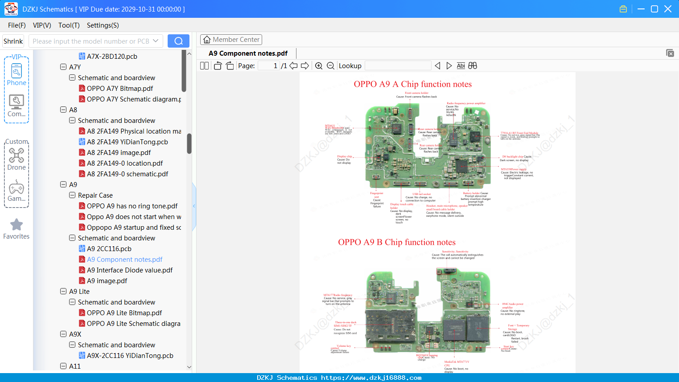Click the file tree vertical scrollbar thumb
Image resolution: width=679 pixels, height=382 pixels.
tap(189, 143)
